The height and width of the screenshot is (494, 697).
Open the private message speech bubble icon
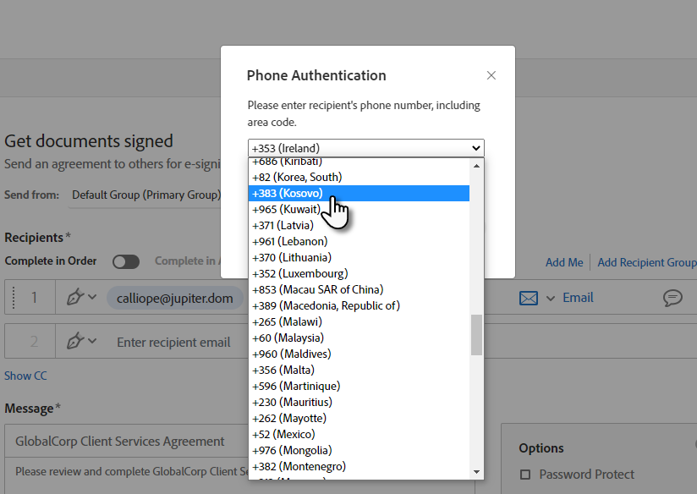click(x=672, y=298)
